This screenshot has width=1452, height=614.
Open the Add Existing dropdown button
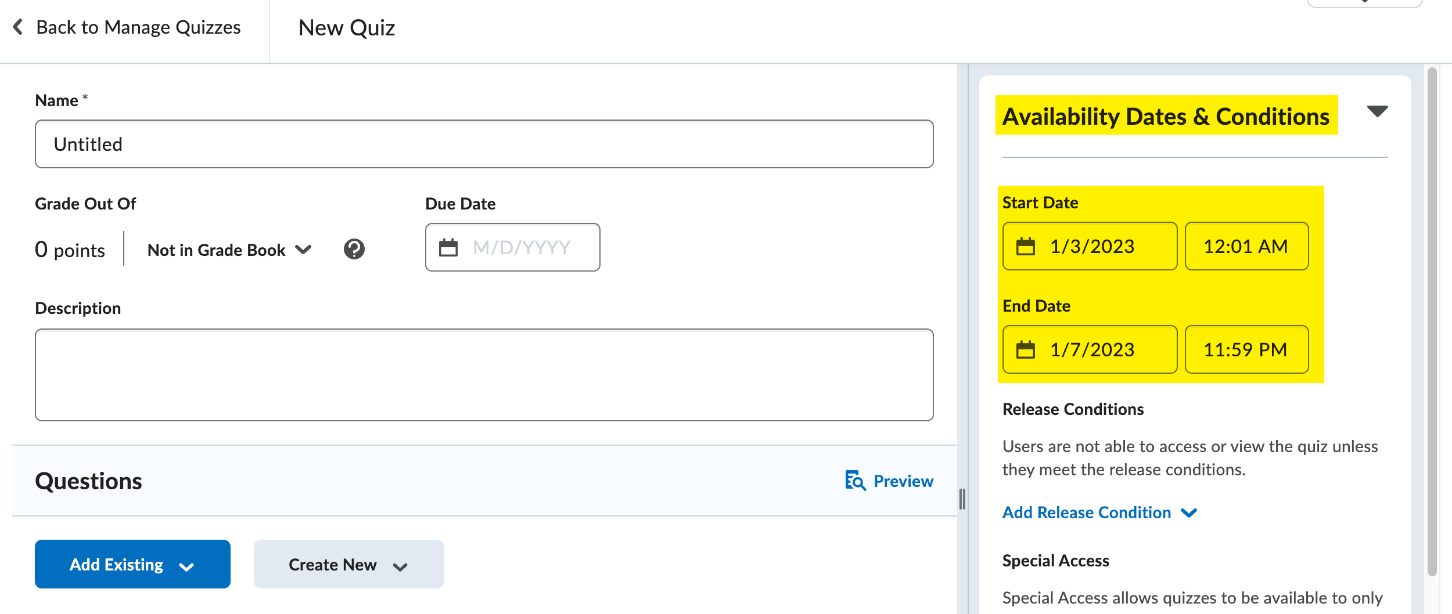tap(132, 564)
